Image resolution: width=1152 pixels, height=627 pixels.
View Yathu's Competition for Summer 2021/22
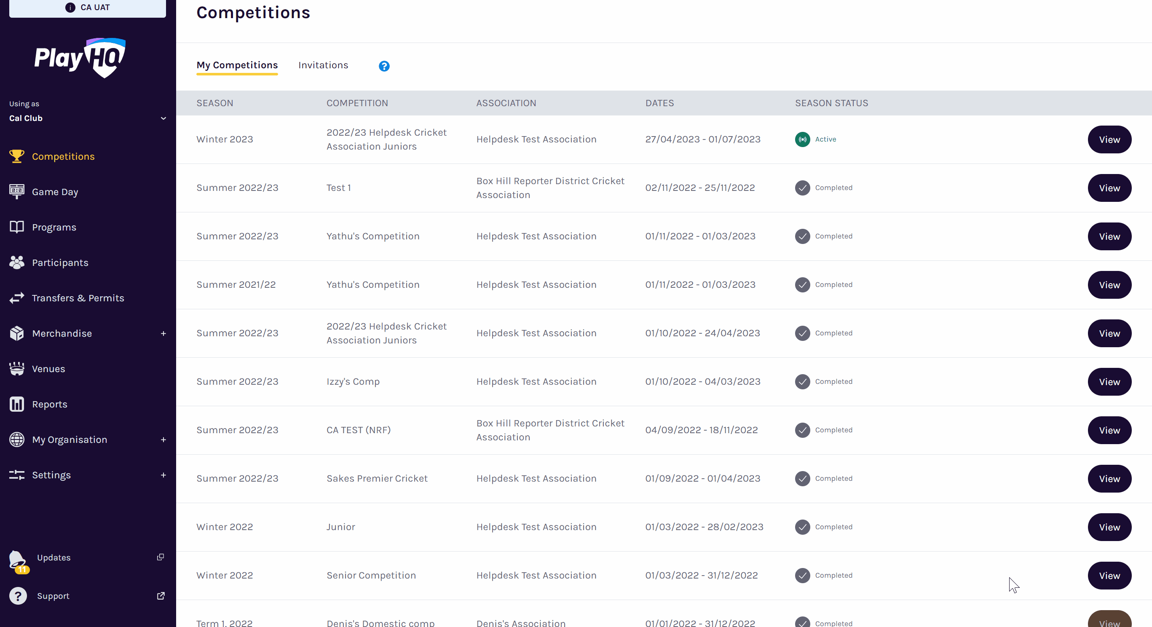1109,285
